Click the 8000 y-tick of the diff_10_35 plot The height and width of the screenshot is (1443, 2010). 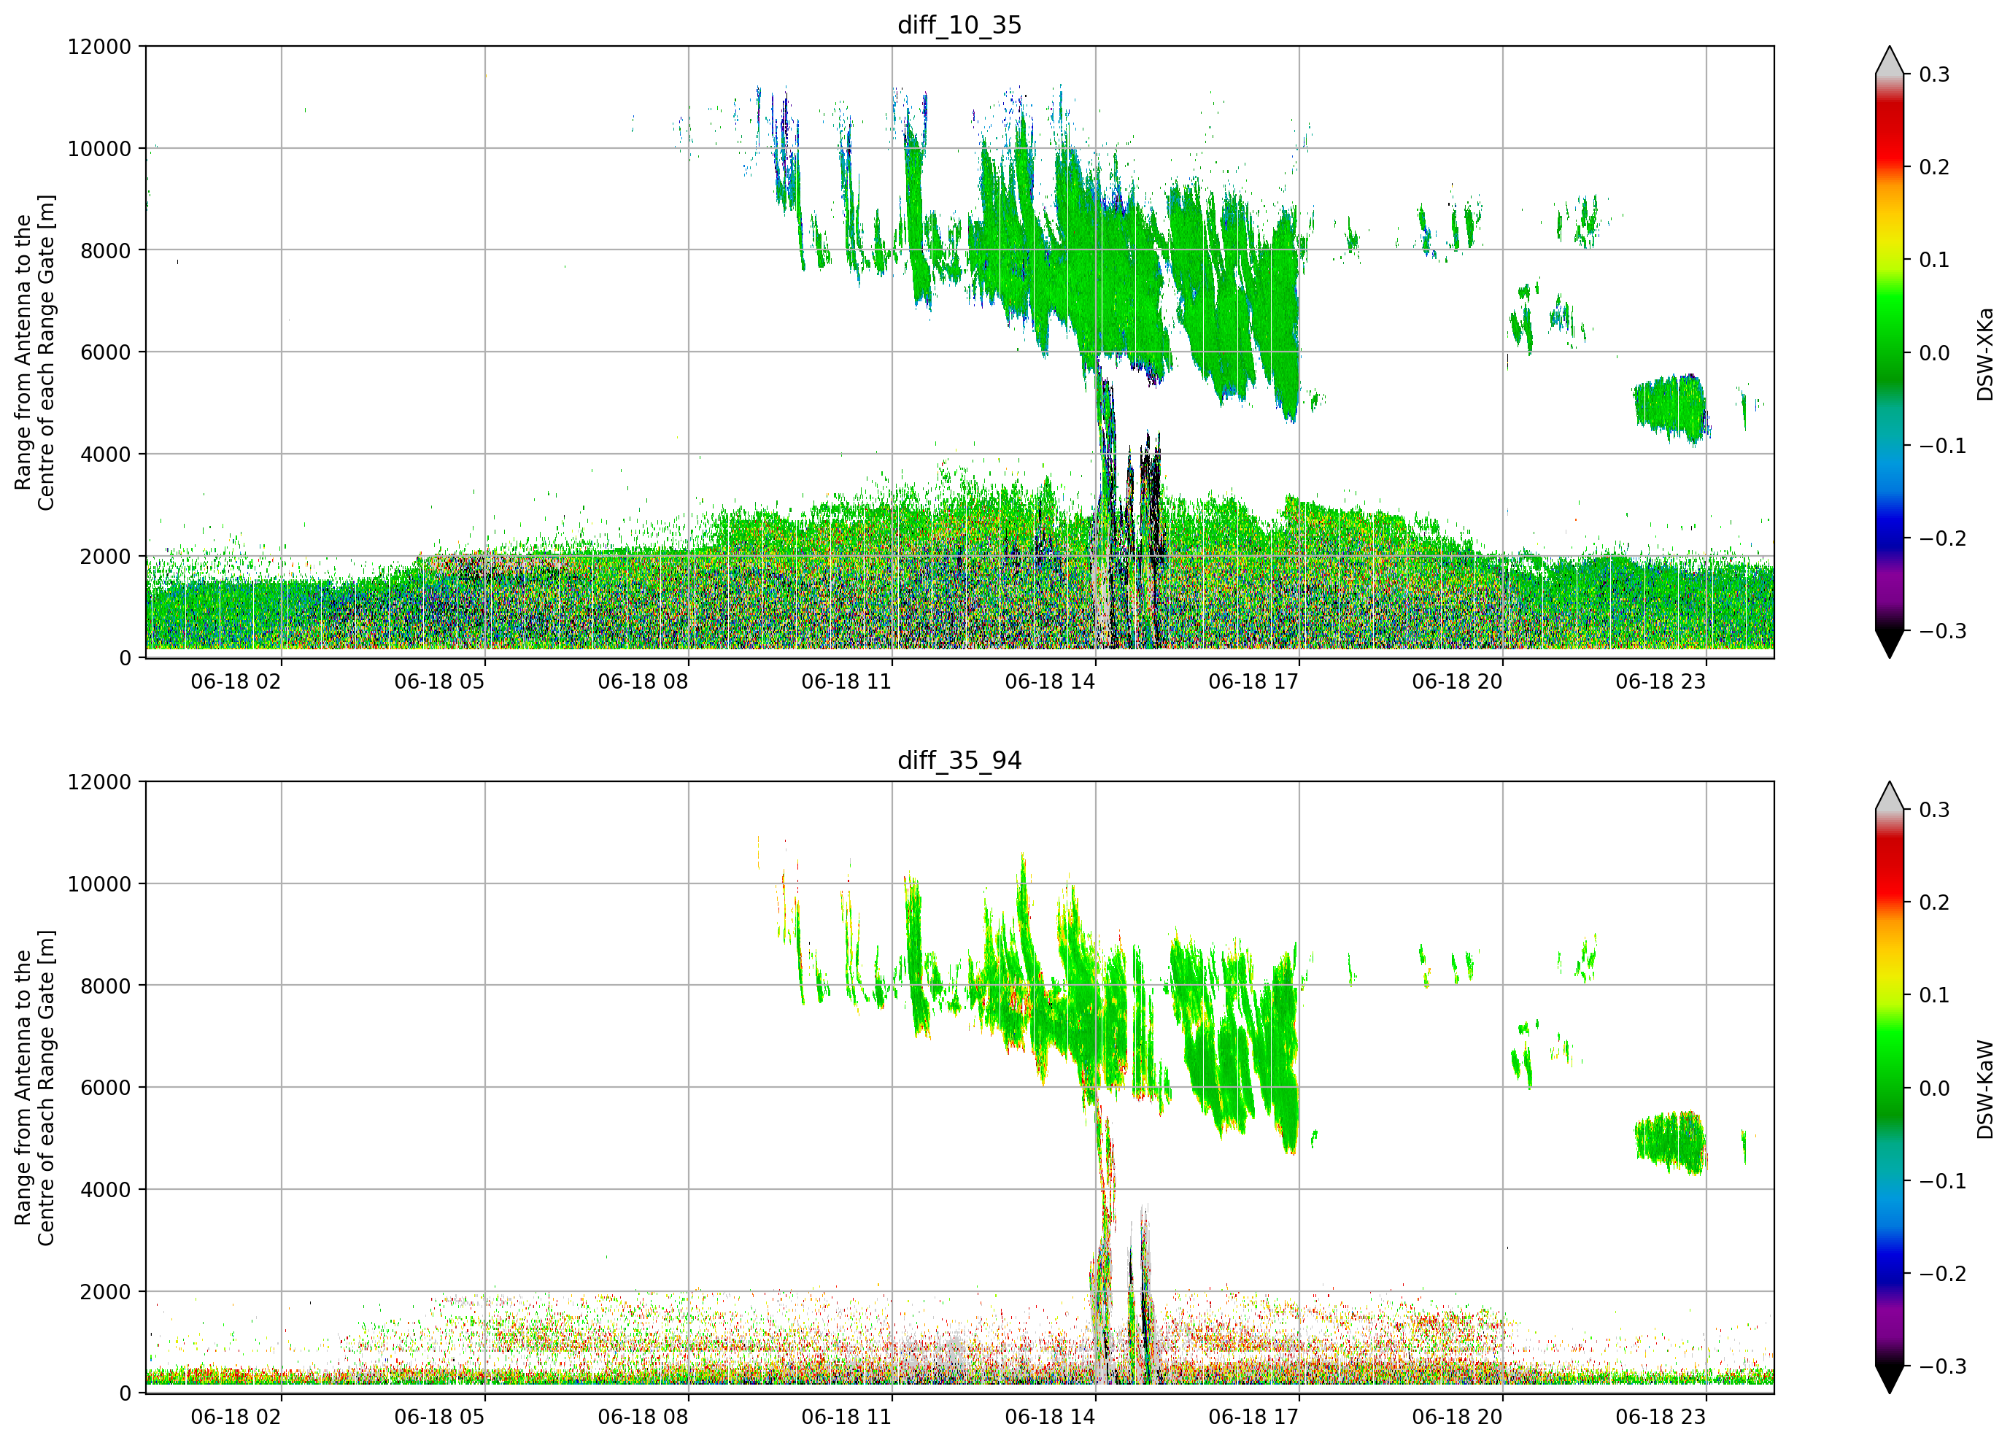(106, 251)
